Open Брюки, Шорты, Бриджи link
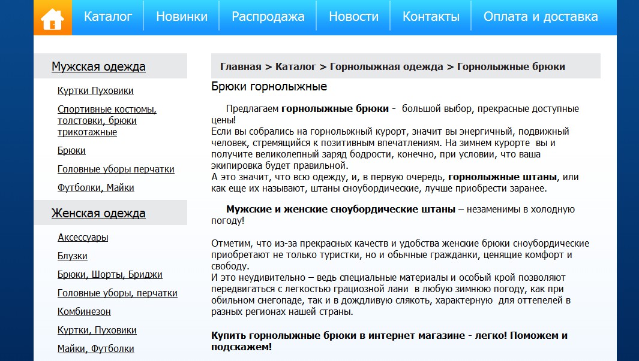This screenshot has height=361, width=639. (110, 274)
